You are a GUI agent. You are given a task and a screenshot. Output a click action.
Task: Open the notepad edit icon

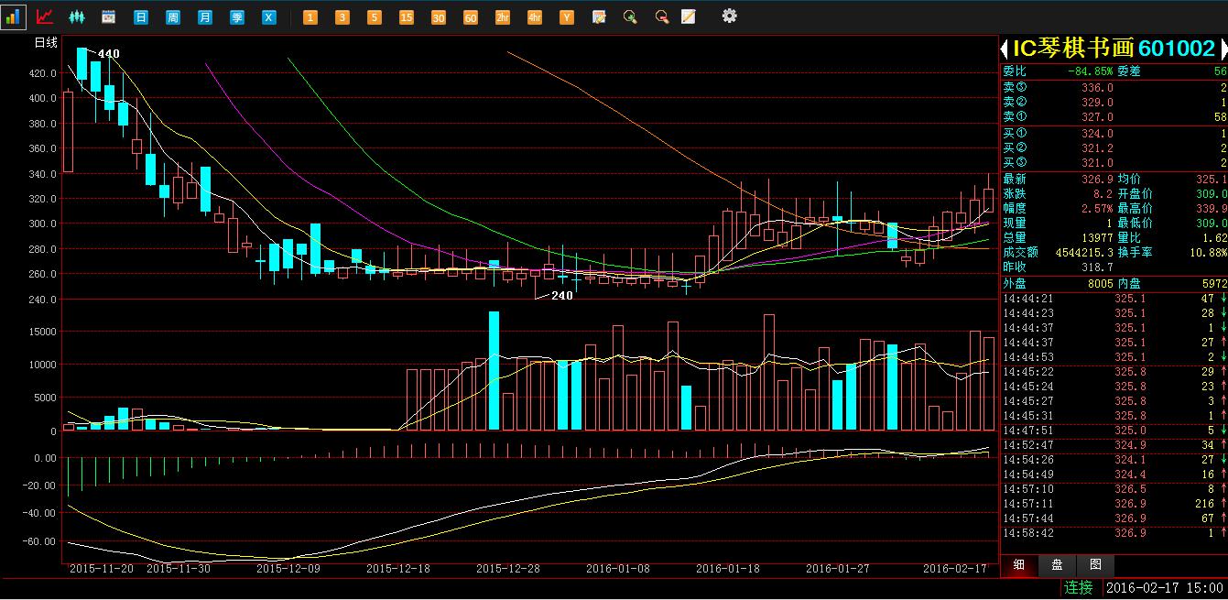[599, 16]
